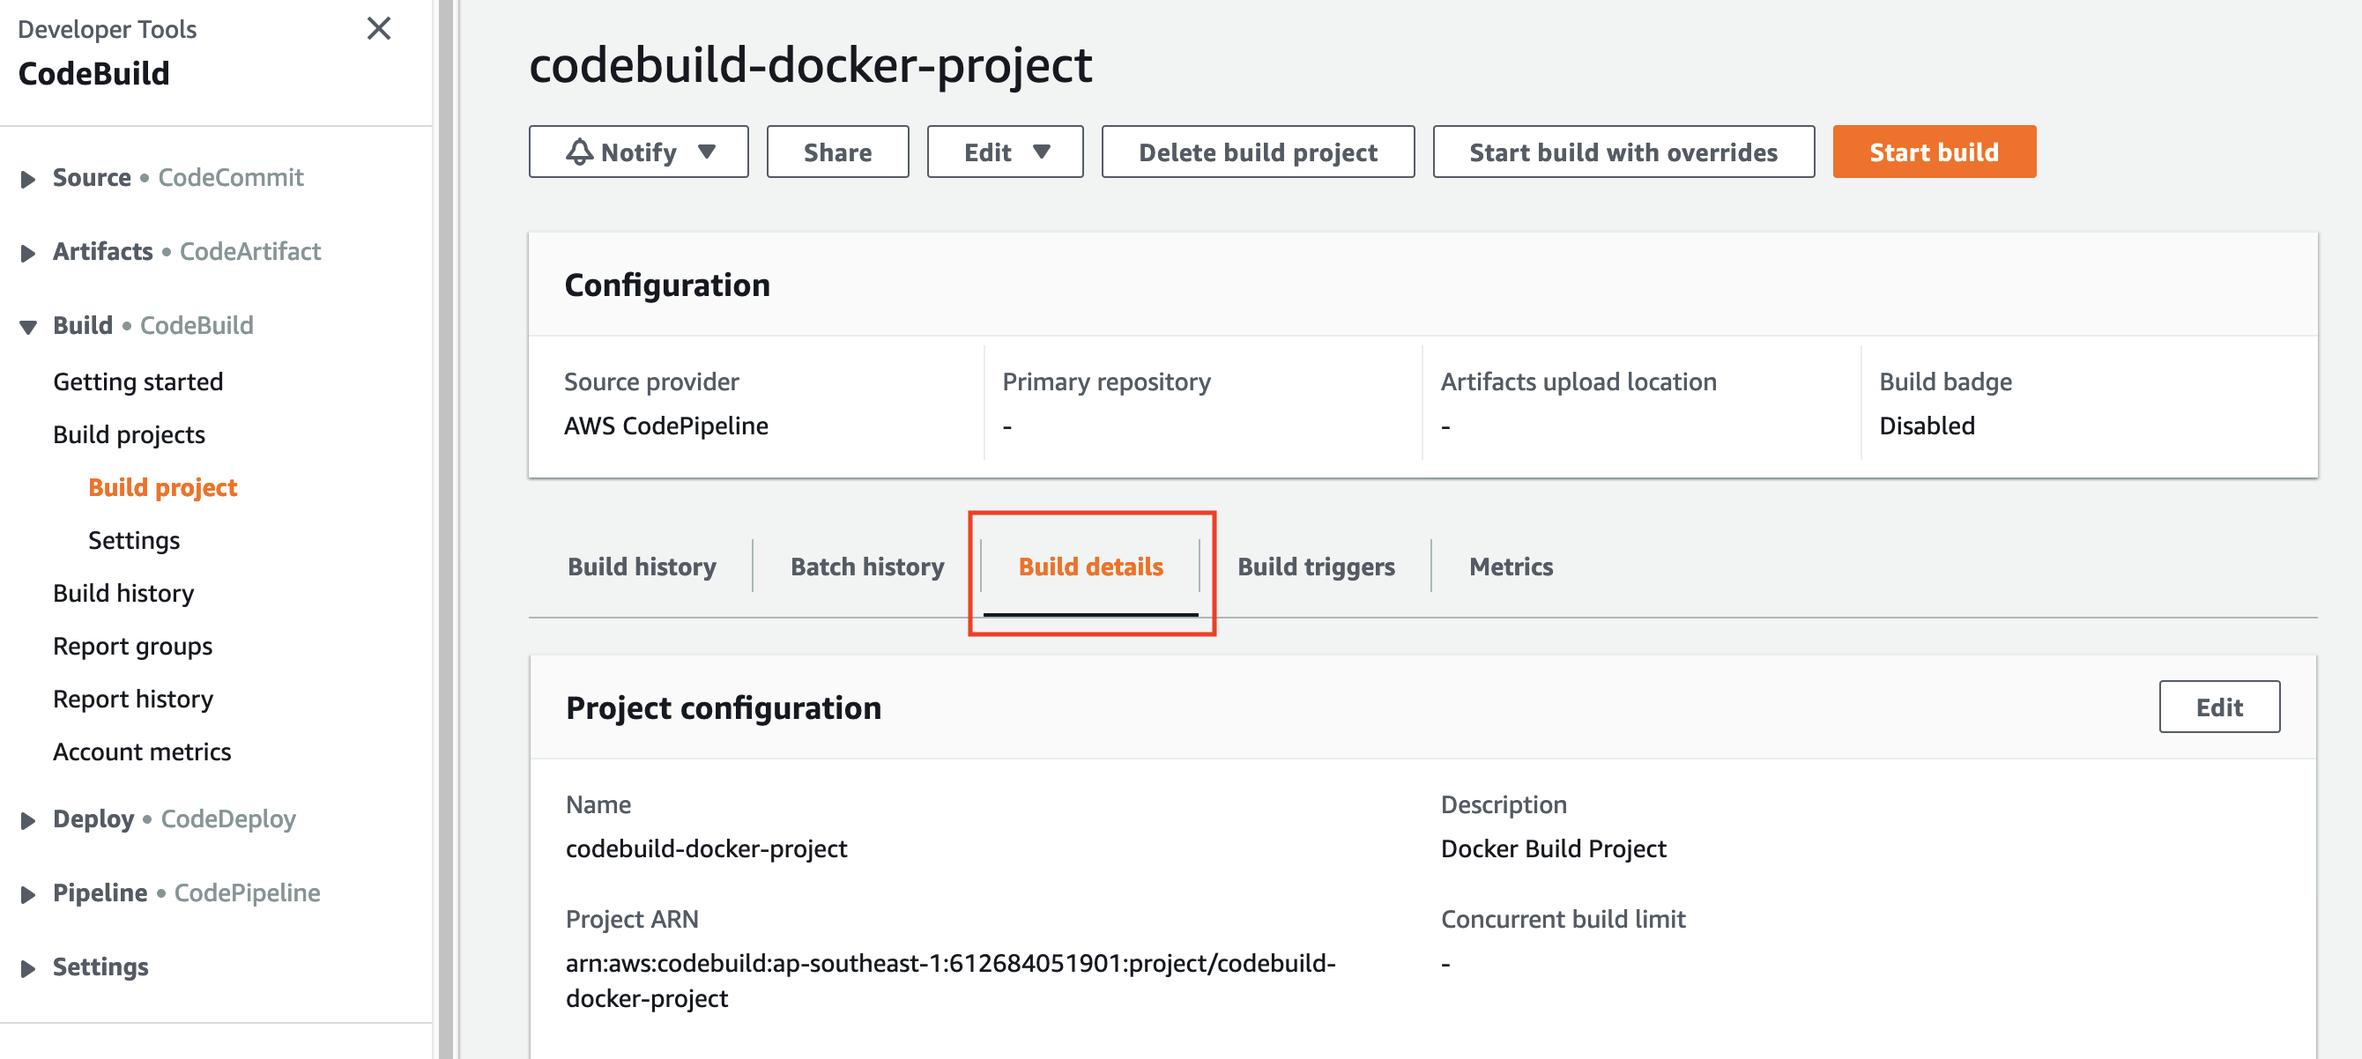Click the Project ARN value text
Image resolution: width=2362 pixels, height=1059 pixels.
(x=950, y=981)
